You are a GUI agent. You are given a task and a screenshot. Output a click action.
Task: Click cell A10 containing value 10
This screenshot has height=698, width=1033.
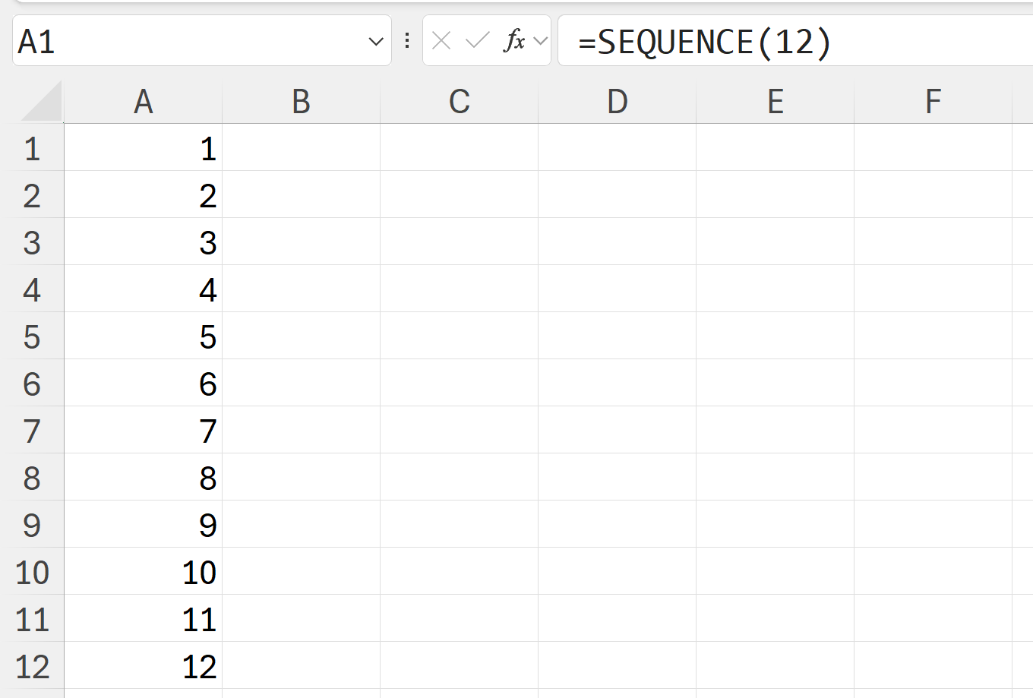[144, 573]
